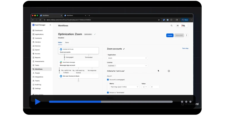Viewport: 225px width, 140px height.
Task: Click the Save draft button
Action: (179, 35)
